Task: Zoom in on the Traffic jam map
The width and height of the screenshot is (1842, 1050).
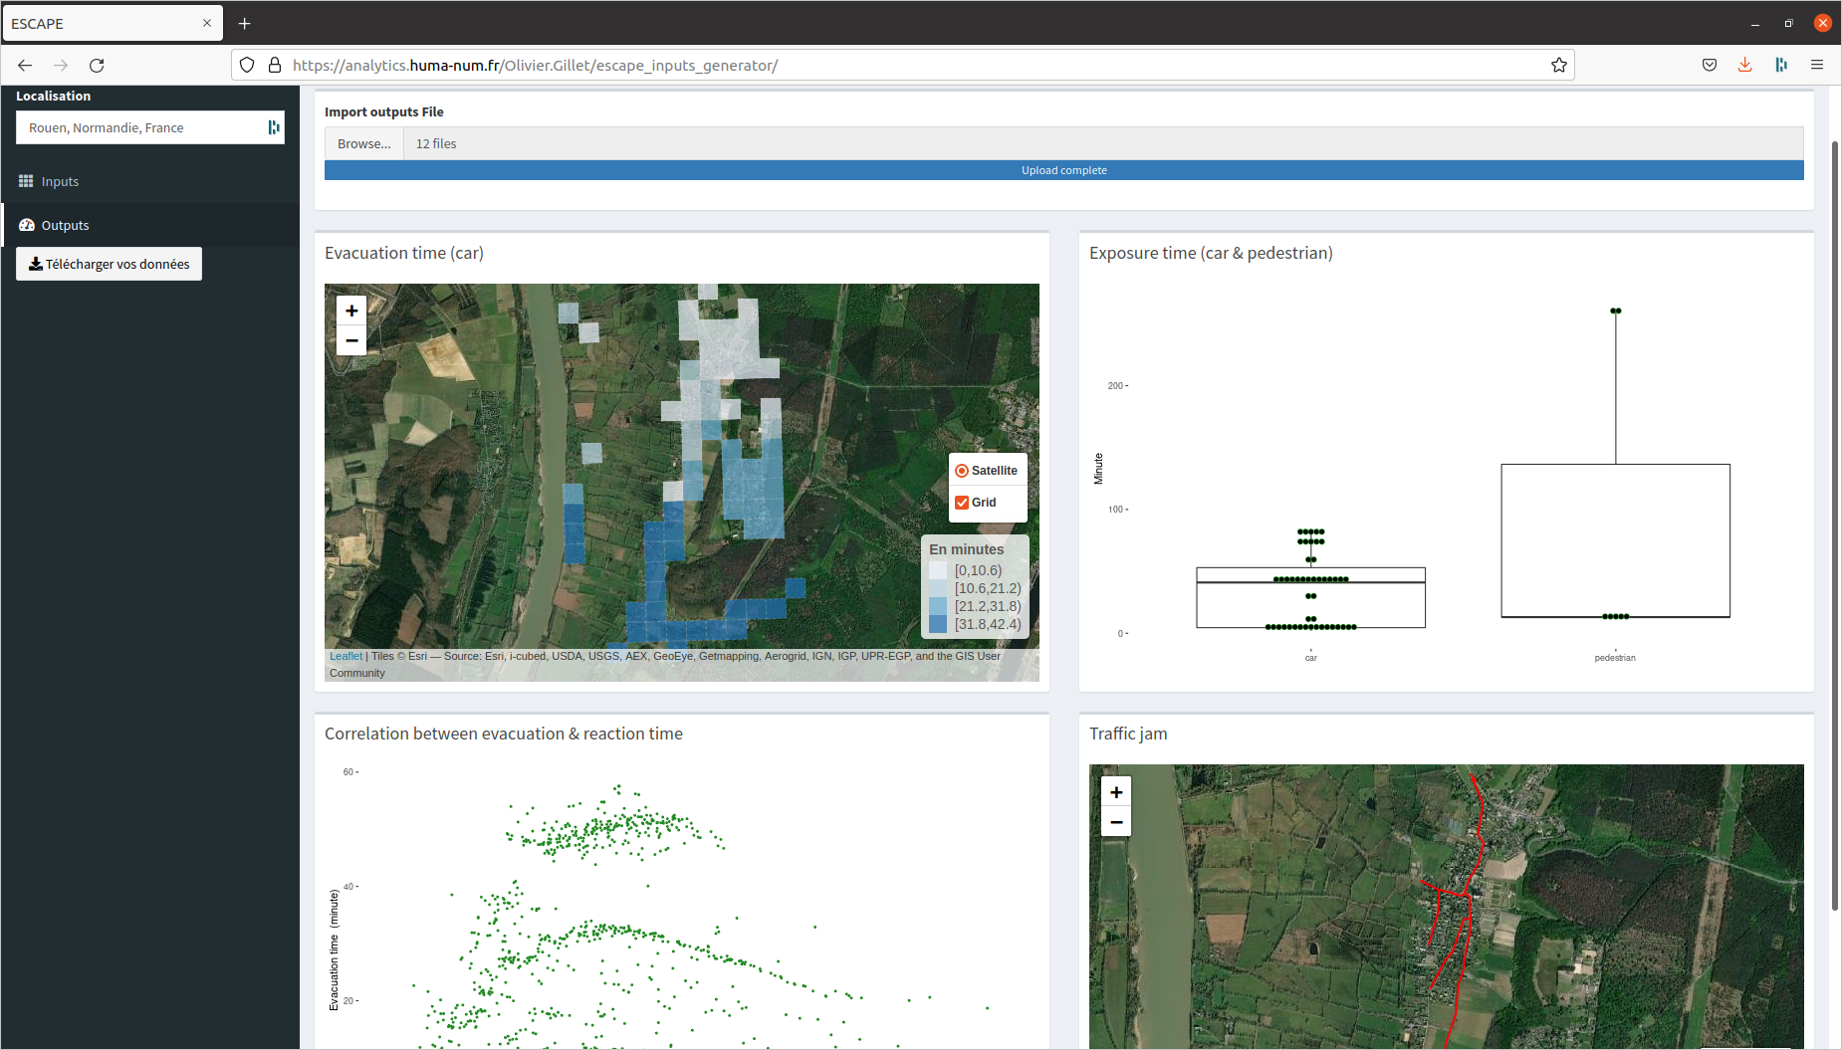Action: point(1116,792)
